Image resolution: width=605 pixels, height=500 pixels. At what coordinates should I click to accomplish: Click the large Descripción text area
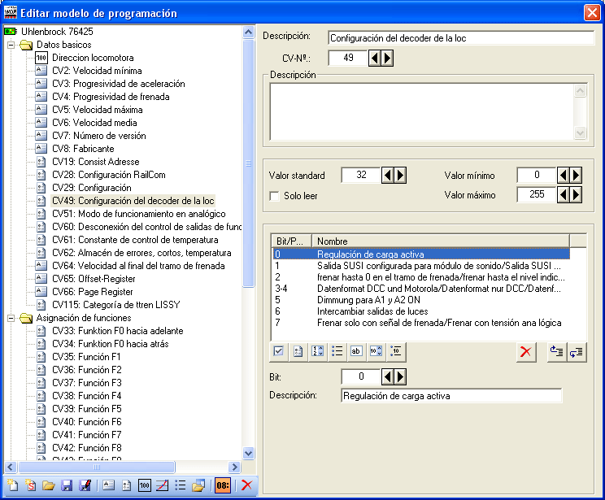click(422, 112)
